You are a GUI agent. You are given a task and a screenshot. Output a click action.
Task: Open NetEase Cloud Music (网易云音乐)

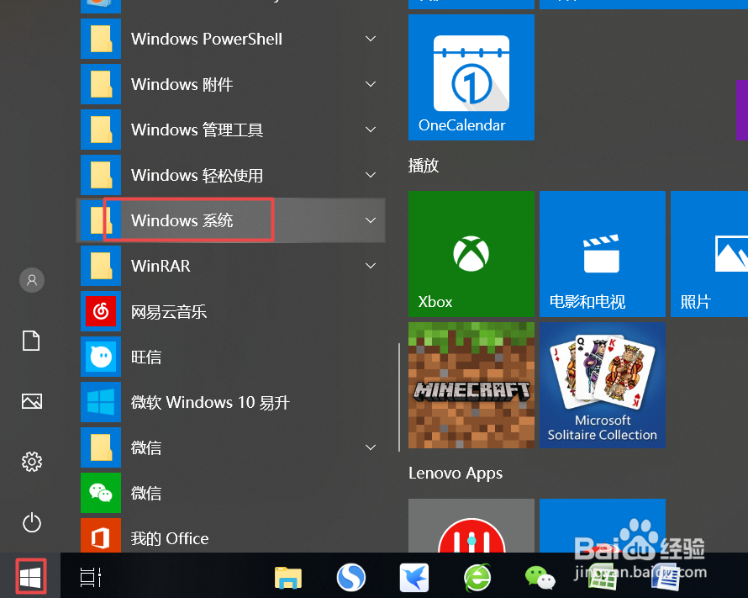click(x=168, y=311)
